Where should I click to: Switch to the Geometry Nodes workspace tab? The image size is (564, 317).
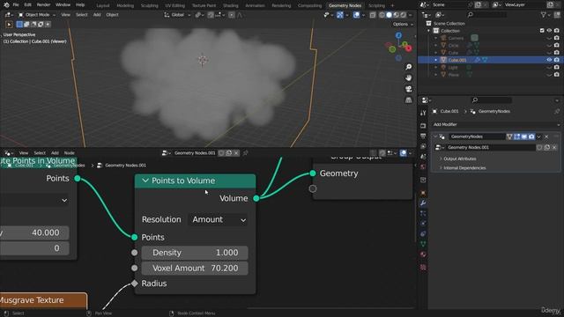point(345,5)
